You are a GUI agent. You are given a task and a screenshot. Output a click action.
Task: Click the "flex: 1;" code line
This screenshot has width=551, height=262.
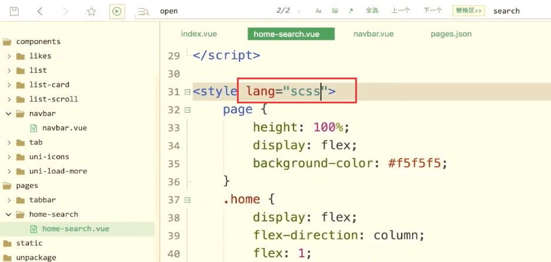(x=282, y=253)
